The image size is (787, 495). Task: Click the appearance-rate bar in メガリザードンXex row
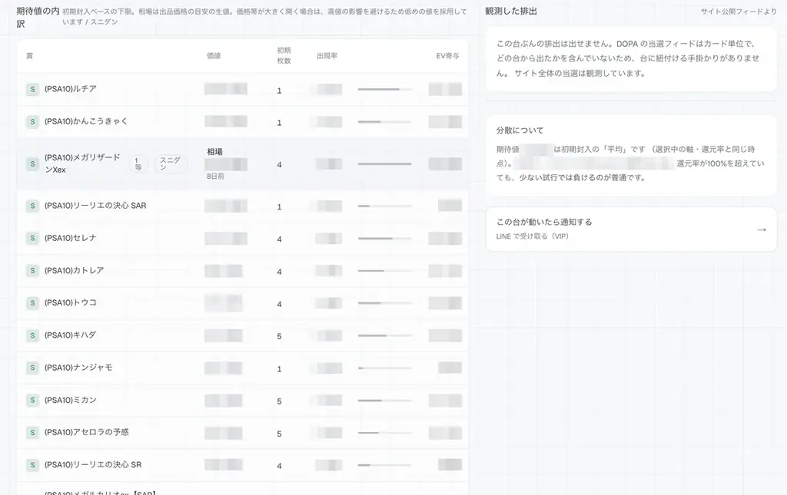click(384, 163)
